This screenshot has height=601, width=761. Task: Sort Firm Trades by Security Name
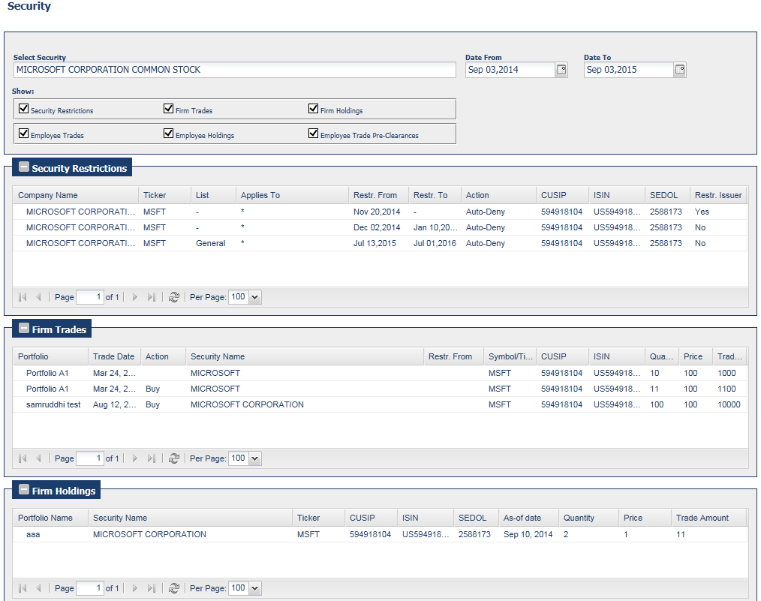point(305,356)
